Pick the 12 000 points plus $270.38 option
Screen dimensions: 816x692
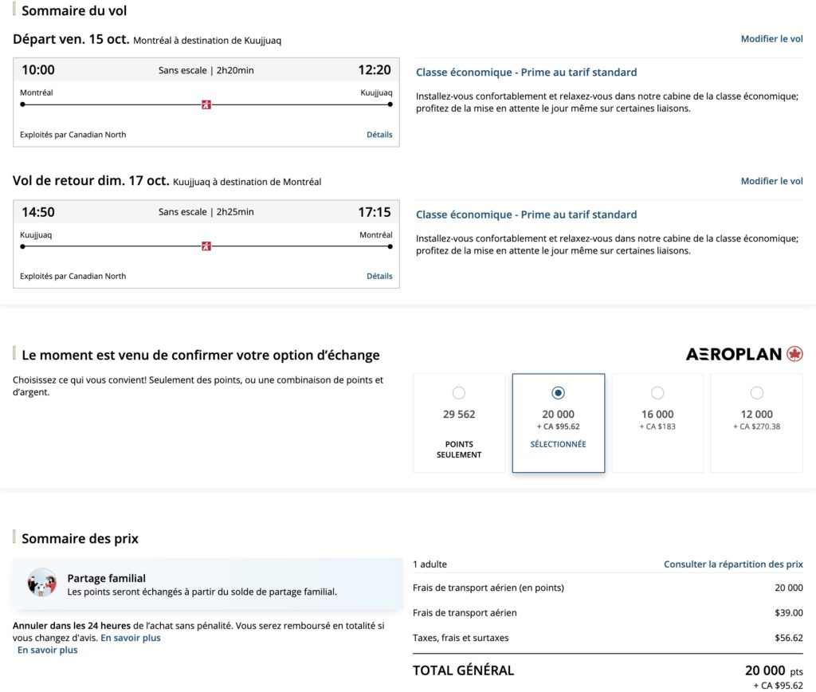coord(756,392)
